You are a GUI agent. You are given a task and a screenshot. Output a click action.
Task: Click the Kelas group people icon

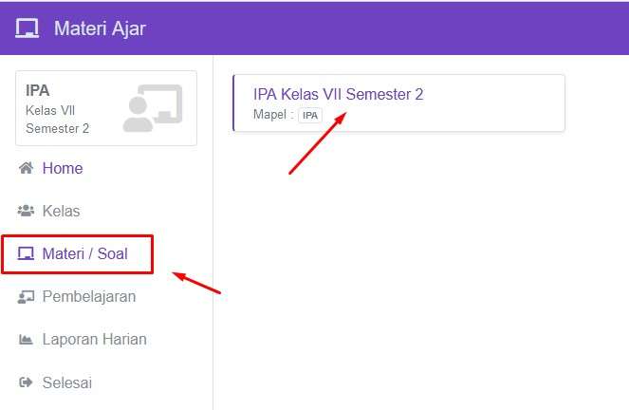pos(27,211)
